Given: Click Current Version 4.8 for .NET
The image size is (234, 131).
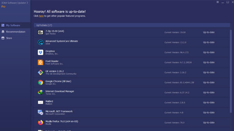Looking at the screenshot, I should [x=174, y=113].
